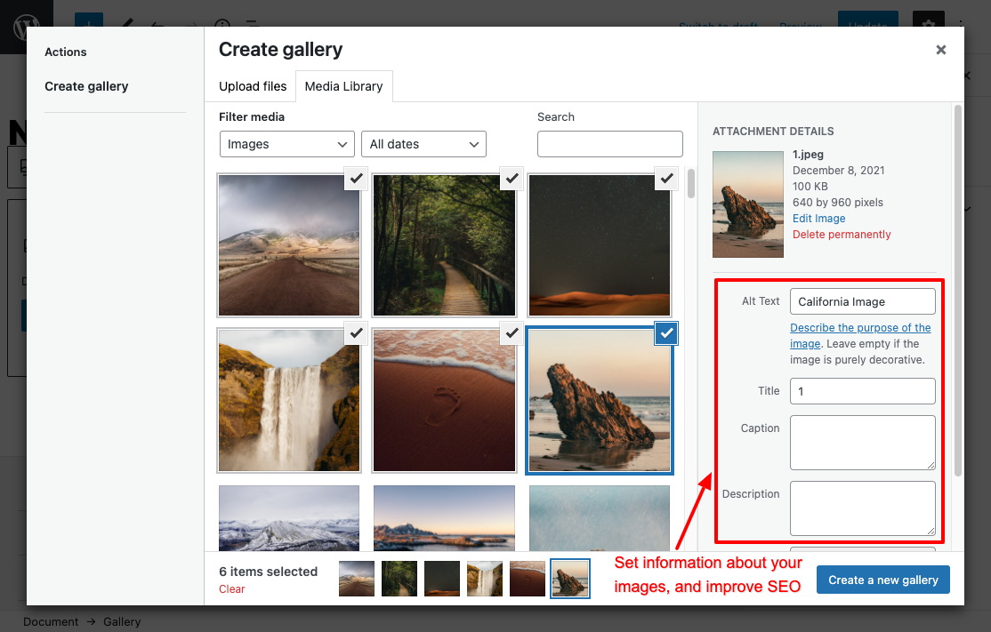Select the forest boardwalk thumbnail
Screen dimensions: 991x632
click(x=444, y=245)
